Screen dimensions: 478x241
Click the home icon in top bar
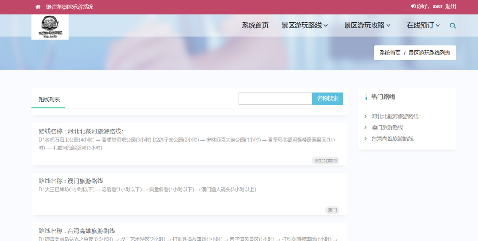coord(38,7)
